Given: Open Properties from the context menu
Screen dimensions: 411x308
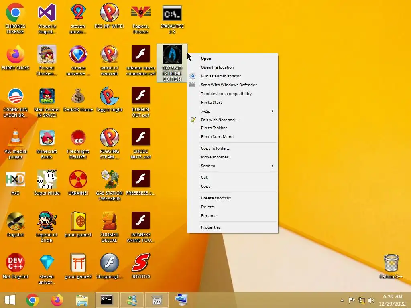Looking at the screenshot, I should [233, 227].
